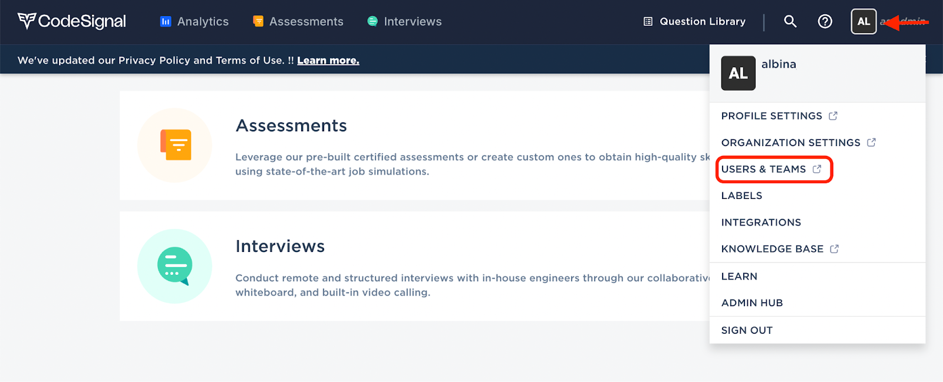The width and height of the screenshot is (943, 382).
Task: Click the AL avatar in top bar
Action: click(x=863, y=21)
